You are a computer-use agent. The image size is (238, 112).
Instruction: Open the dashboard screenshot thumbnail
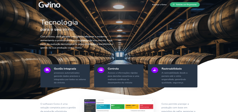coord(119,106)
